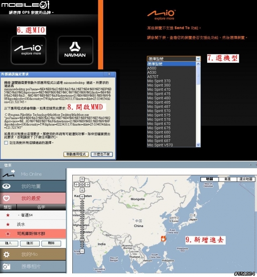The height and width of the screenshot is (277, 257).
Task: Select A500 from model list
Action: pyautogui.click(x=171, y=68)
